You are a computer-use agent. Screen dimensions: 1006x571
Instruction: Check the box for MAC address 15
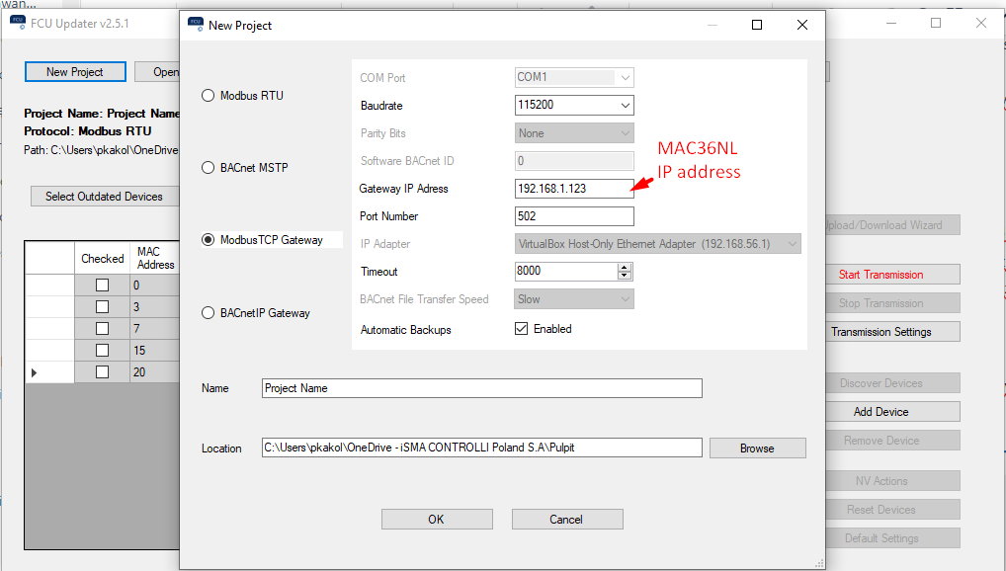tap(102, 351)
